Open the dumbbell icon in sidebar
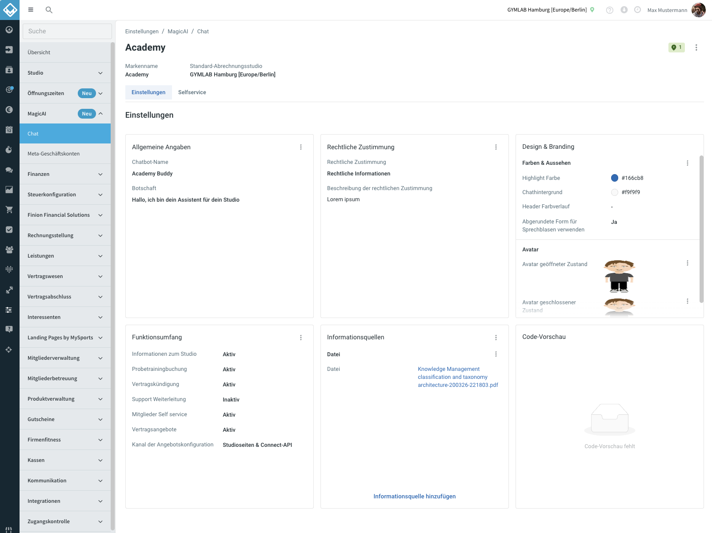The height and width of the screenshot is (533, 712). coord(9,290)
